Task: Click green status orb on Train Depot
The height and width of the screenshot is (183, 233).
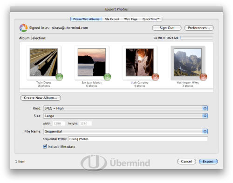Action: pos(59,77)
